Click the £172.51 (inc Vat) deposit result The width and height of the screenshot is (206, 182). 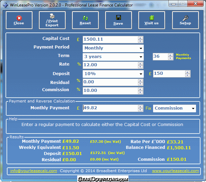coord(108,153)
